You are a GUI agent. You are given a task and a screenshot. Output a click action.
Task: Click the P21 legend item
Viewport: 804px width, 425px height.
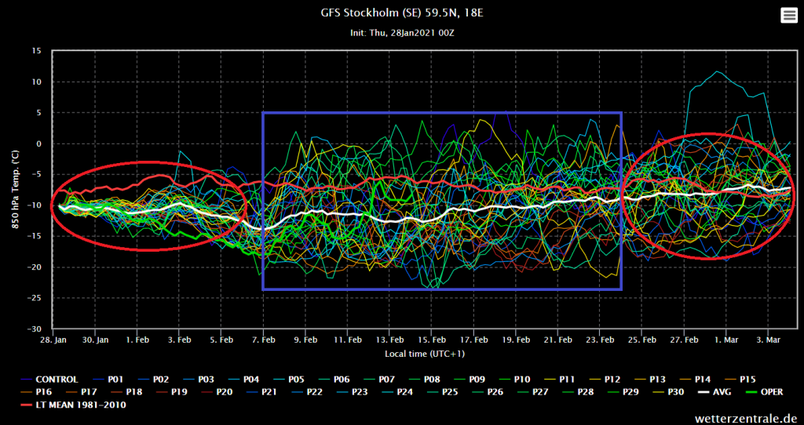(x=262, y=392)
